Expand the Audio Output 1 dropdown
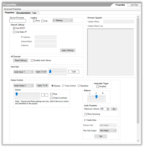Screen dimensions: 144x147 pyautogui.click(x=24, y=85)
